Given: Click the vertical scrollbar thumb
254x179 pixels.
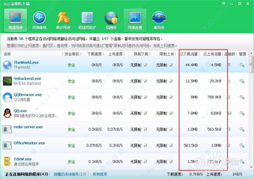Looking at the screenshot, I should (251, 64).
